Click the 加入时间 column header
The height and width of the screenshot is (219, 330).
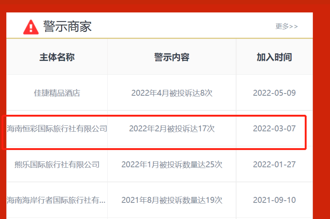pyautogui.click(x=274, y=57)
